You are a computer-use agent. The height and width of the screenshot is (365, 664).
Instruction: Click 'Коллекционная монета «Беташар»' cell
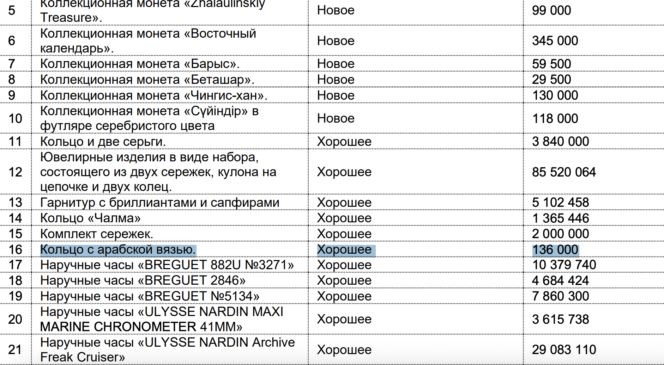coord(147,80)
